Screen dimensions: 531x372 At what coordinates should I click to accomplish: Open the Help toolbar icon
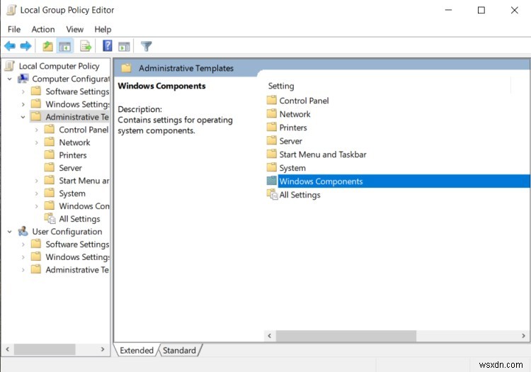click(108, 45)
